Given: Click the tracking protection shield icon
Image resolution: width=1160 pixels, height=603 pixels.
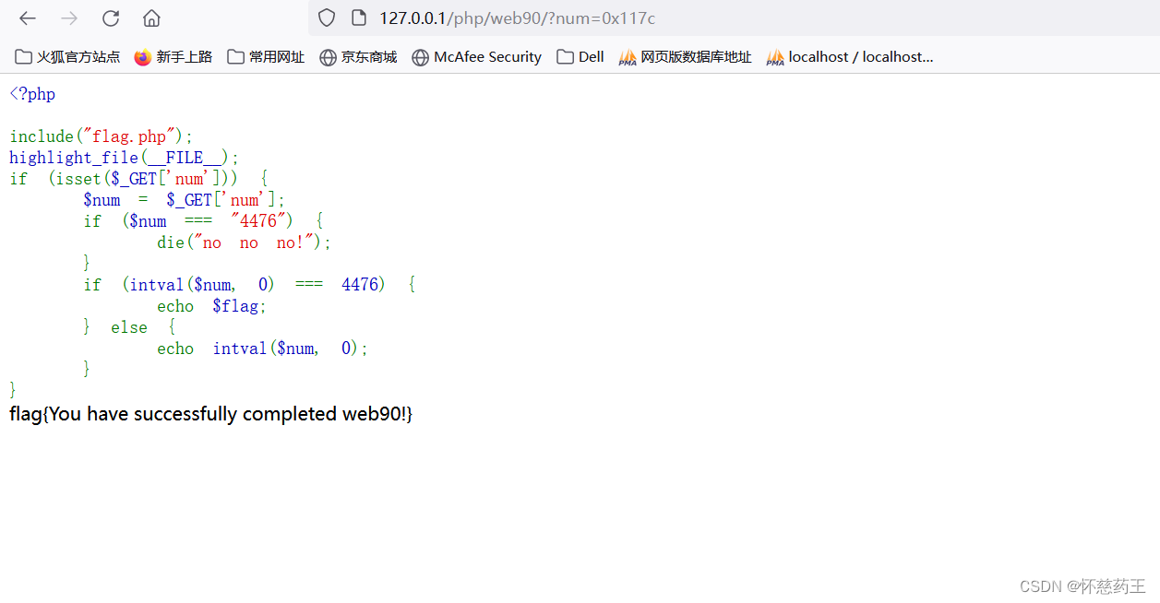Looking at the screenshot, I should point(326,18).
